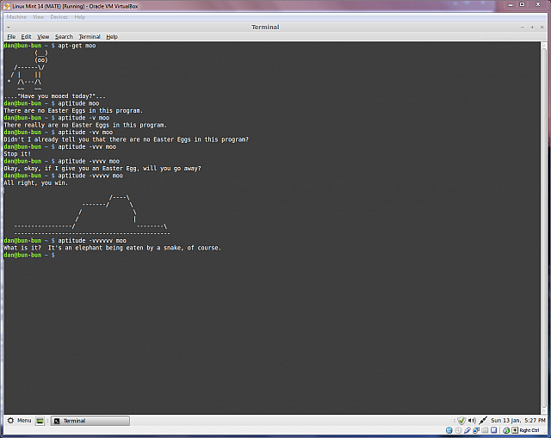Open the Mint Menu button
551x438 pixels.
19,421
